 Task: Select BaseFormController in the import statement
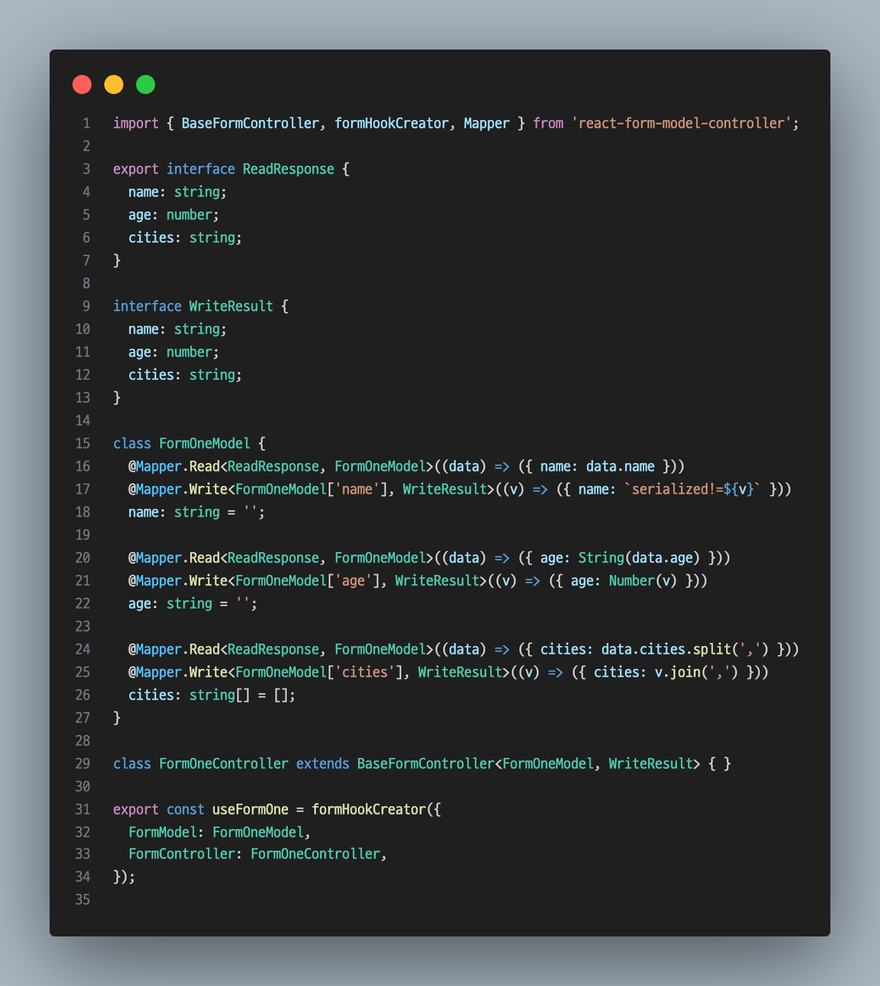coord(250,123)
